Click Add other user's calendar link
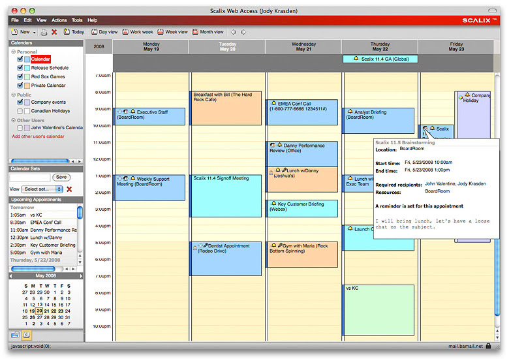 coord(38,136)
